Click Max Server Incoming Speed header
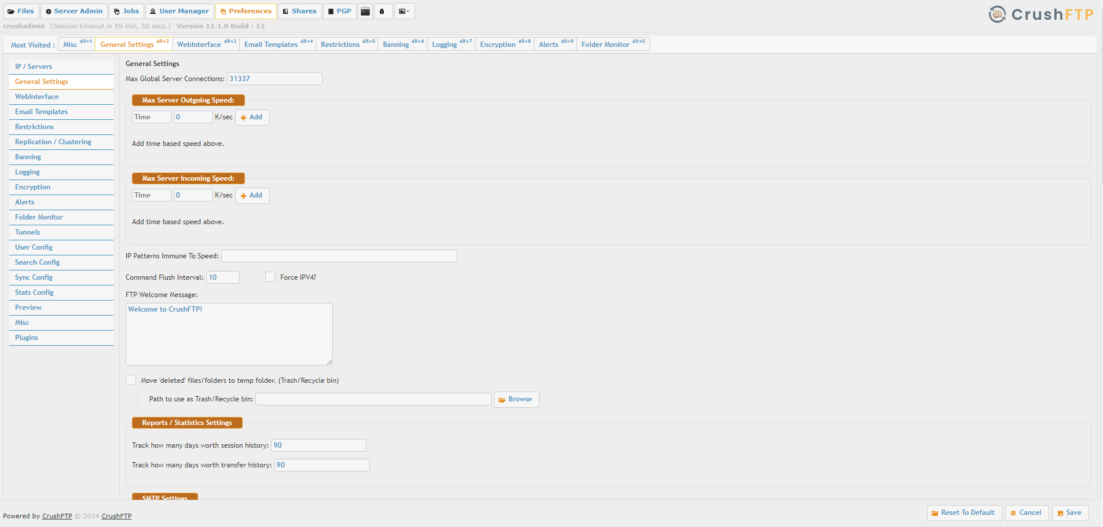 (x=188, y=178)
